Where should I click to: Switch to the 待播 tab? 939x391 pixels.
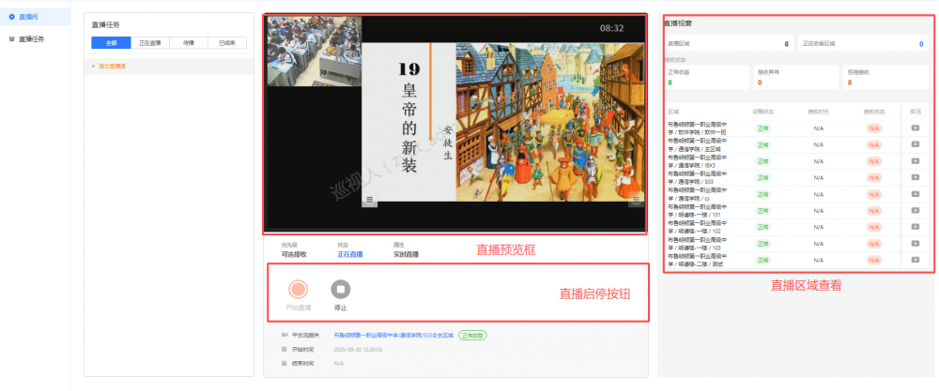coord(188,42)
